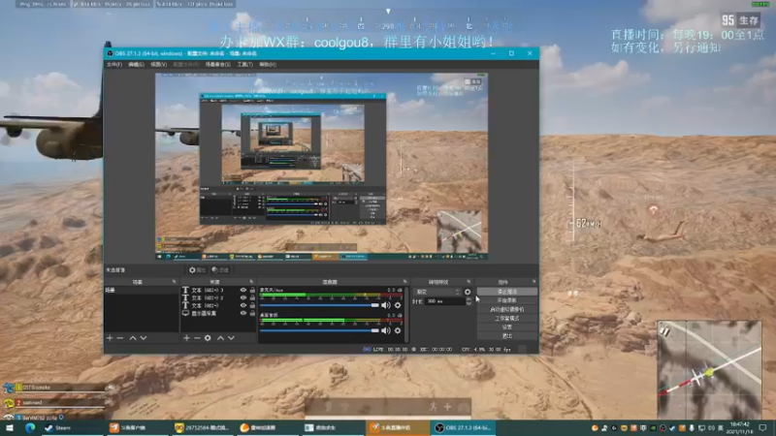The image size is (776, 436).
Task: Open the File menu in OBS
Action: (x=113, y=65)
